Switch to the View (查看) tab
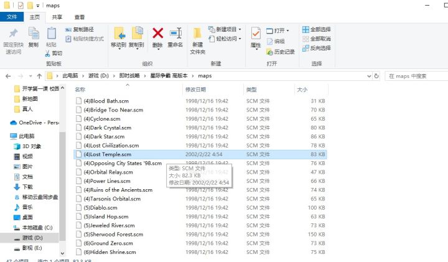Image resolution: width=448 pixels, height=262 pixels. (x=80, y=17)
